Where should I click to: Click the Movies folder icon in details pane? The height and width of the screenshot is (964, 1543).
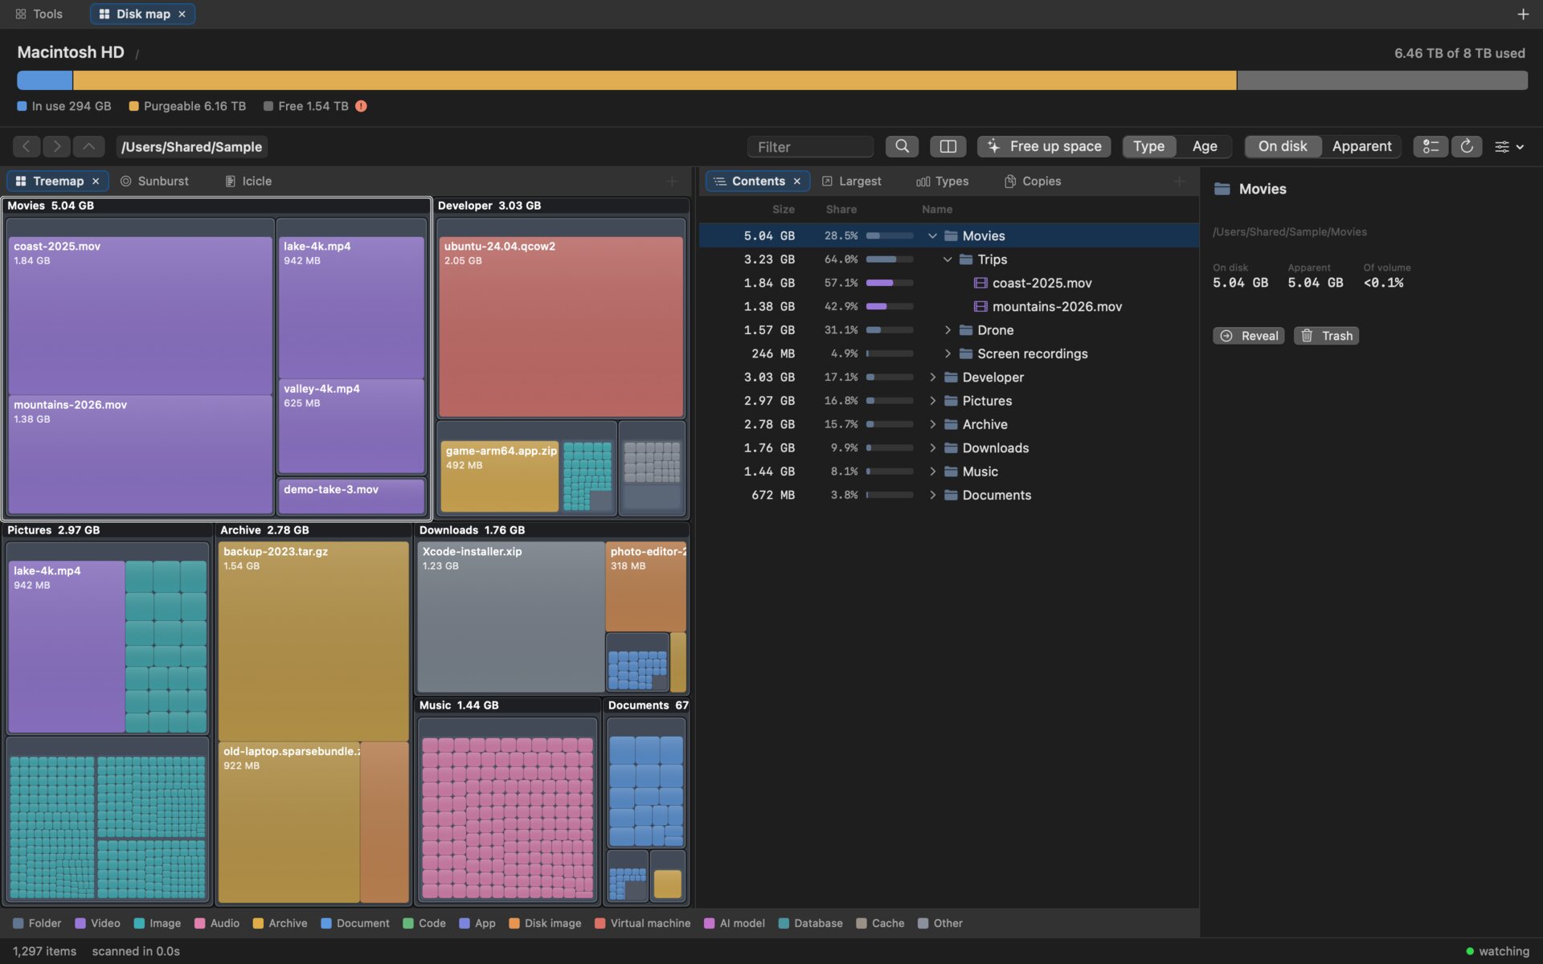1222,189
